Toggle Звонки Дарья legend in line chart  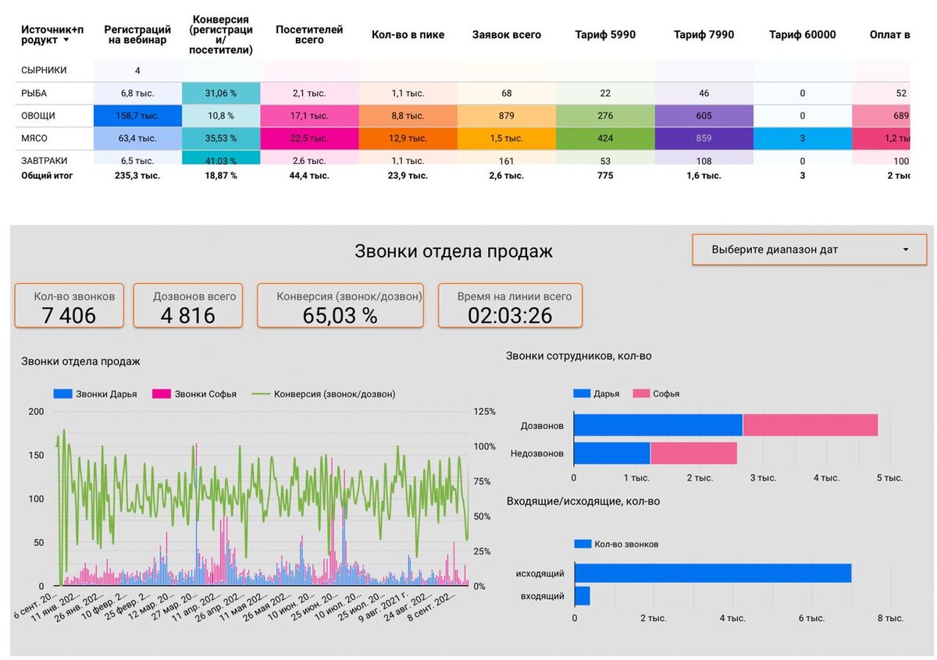(94, 394)
